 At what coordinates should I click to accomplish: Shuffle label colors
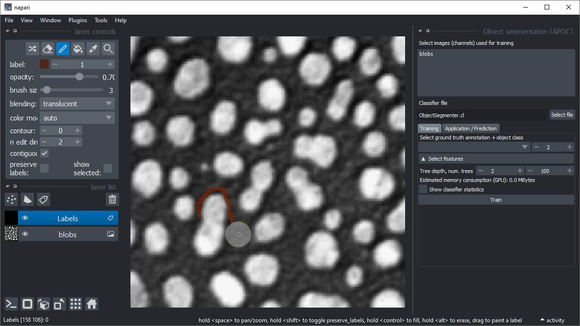32,49
